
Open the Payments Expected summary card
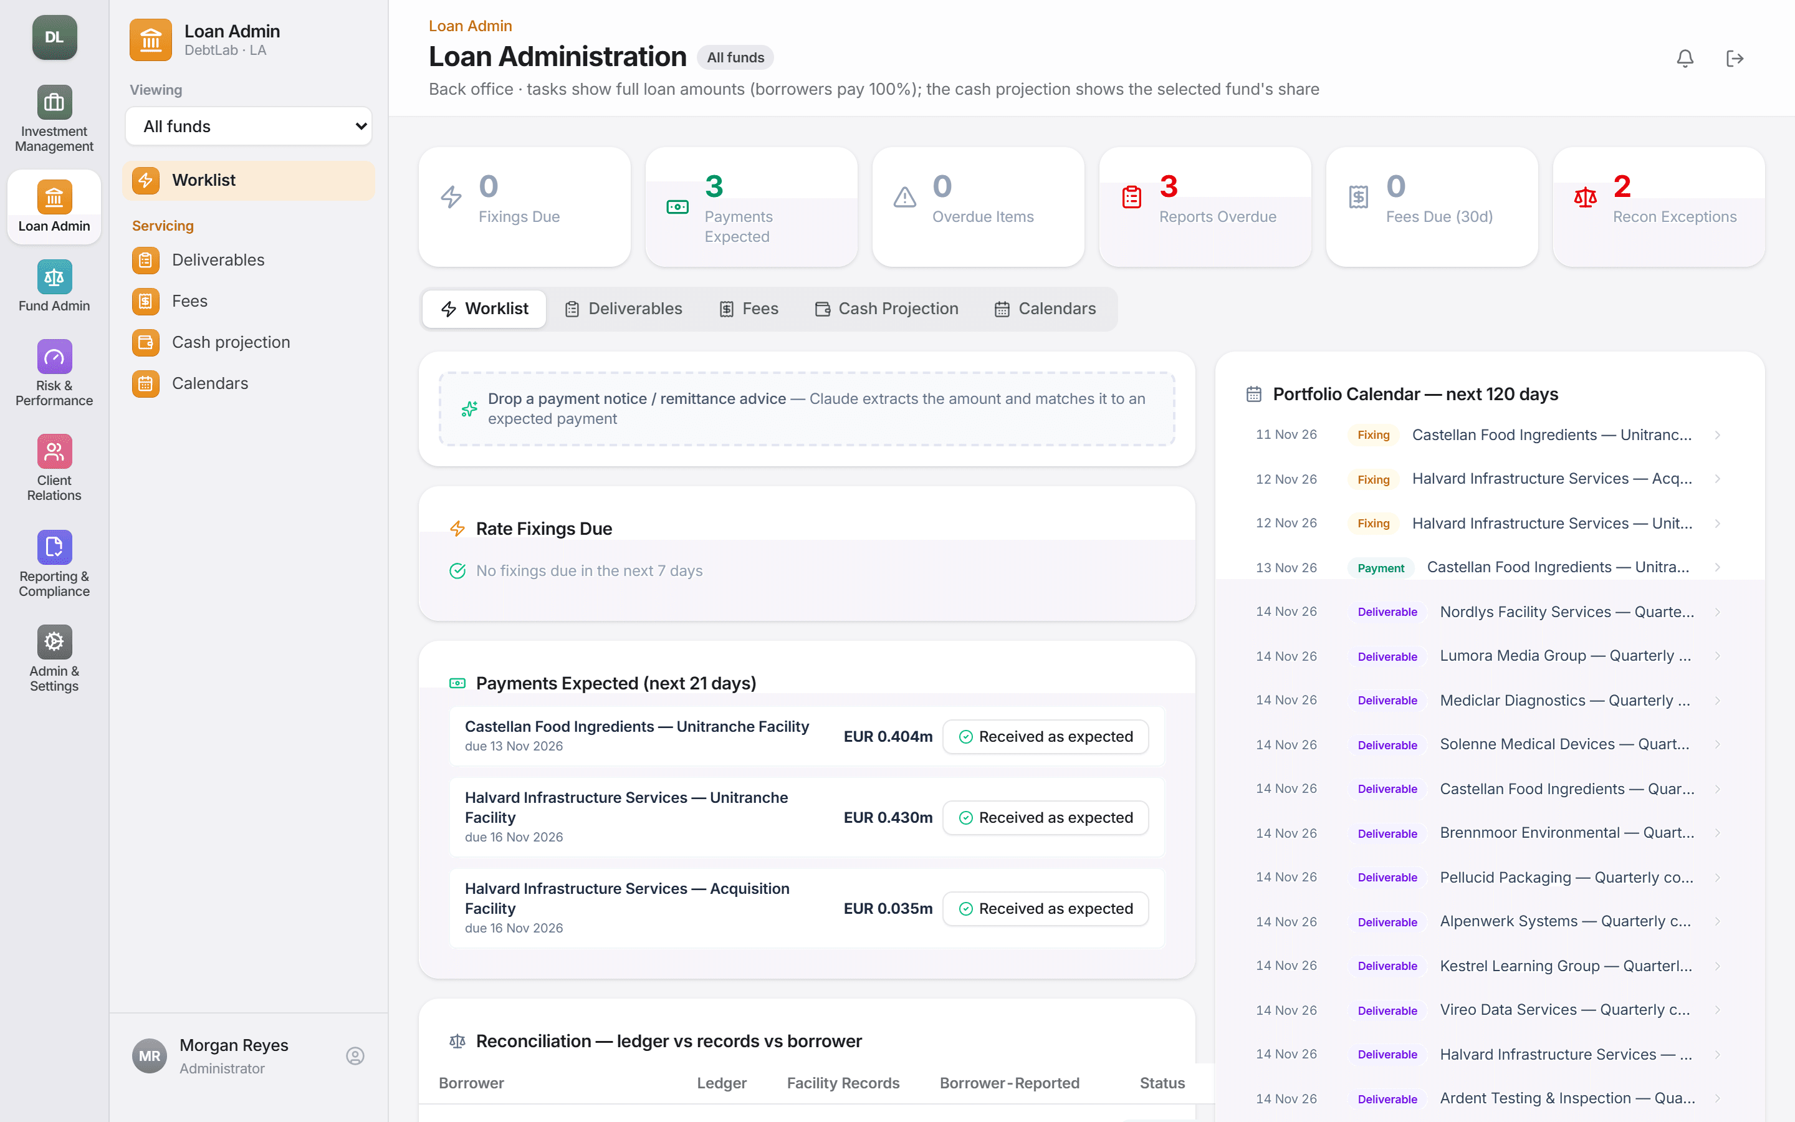(752, 207)
